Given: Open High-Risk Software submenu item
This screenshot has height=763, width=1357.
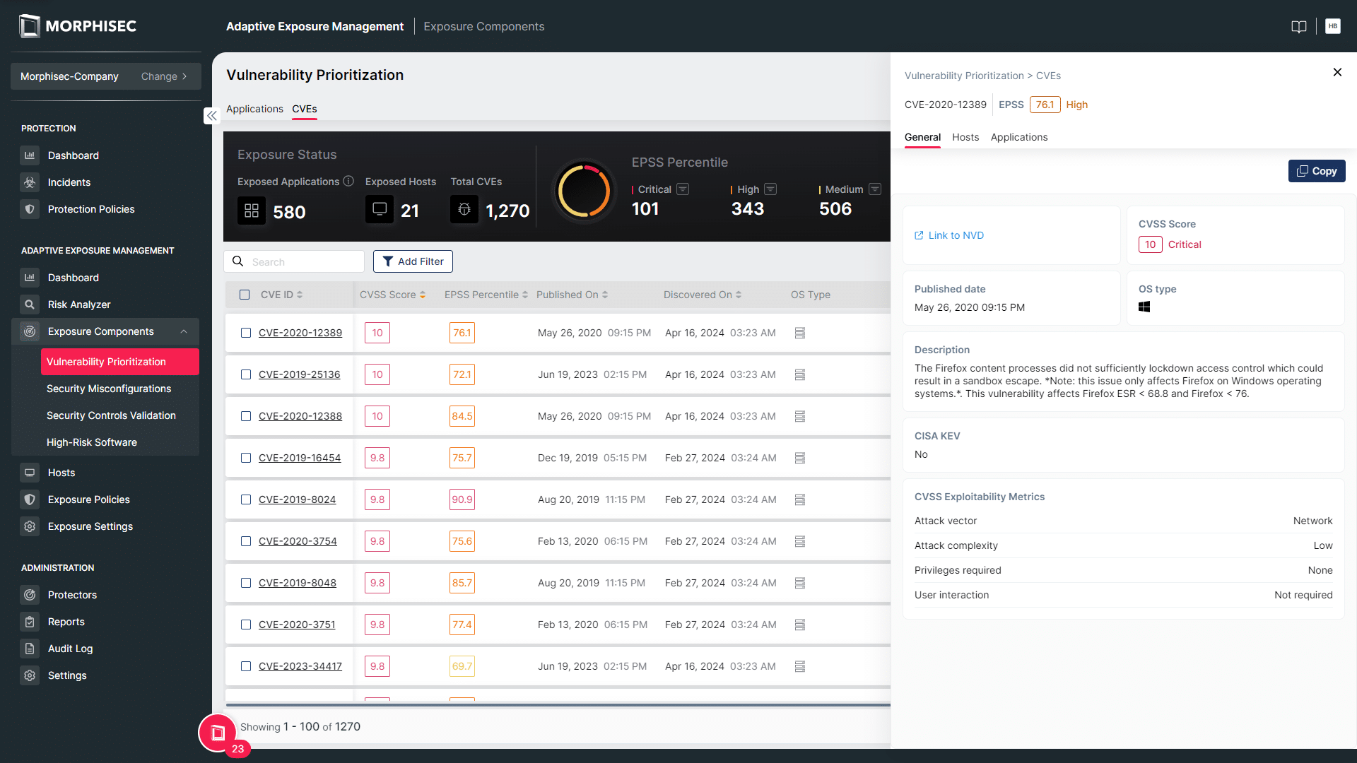Looking at the screenshot, I should pyautogui.click(x=92, y=442).
